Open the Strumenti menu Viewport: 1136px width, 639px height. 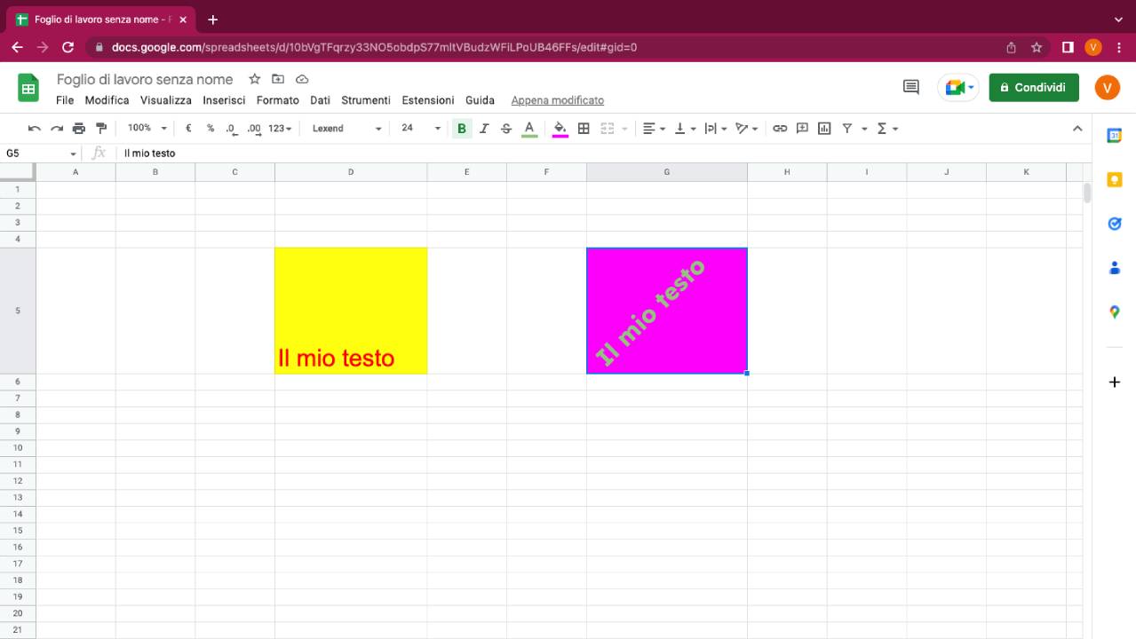[x=366, y=100]
